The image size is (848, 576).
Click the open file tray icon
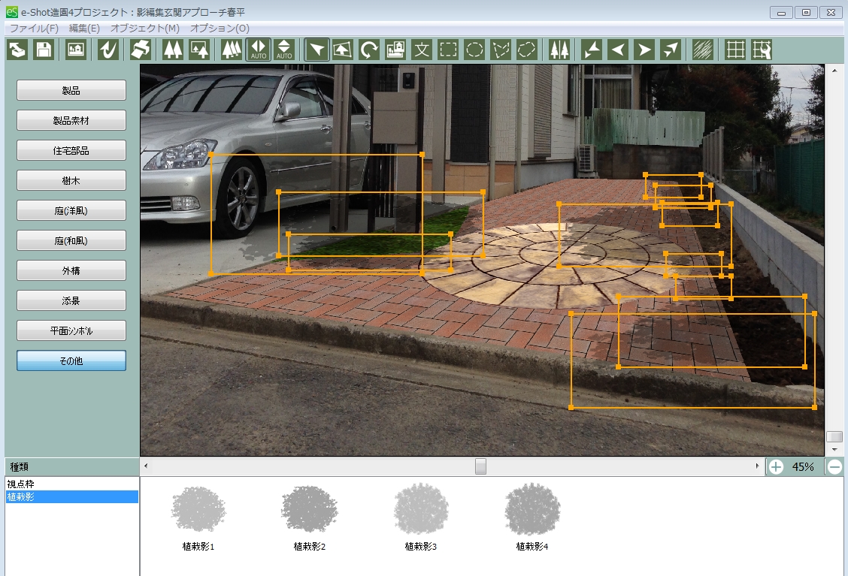click(x=17, y=50)
